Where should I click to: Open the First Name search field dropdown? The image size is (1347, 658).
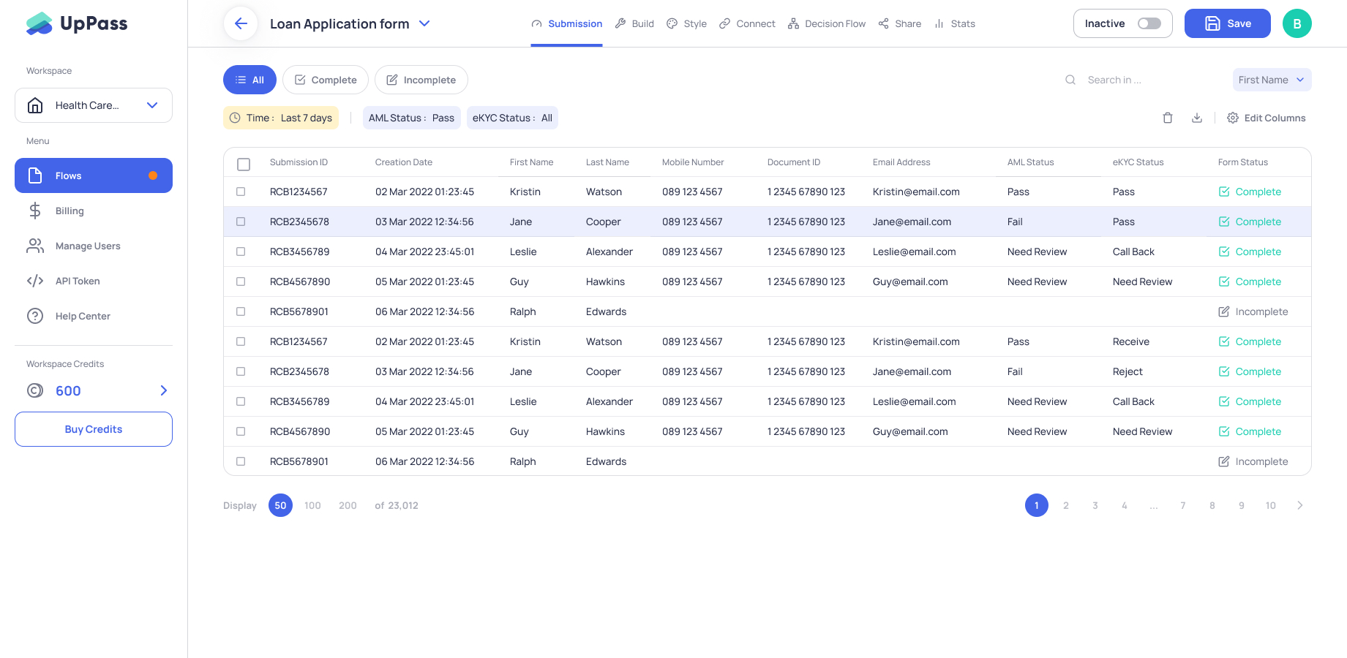[1272, 80]
